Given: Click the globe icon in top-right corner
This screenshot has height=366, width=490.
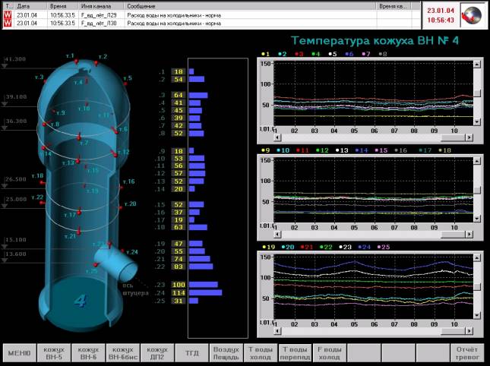Looking at the screenshot, I should [474, 15].
